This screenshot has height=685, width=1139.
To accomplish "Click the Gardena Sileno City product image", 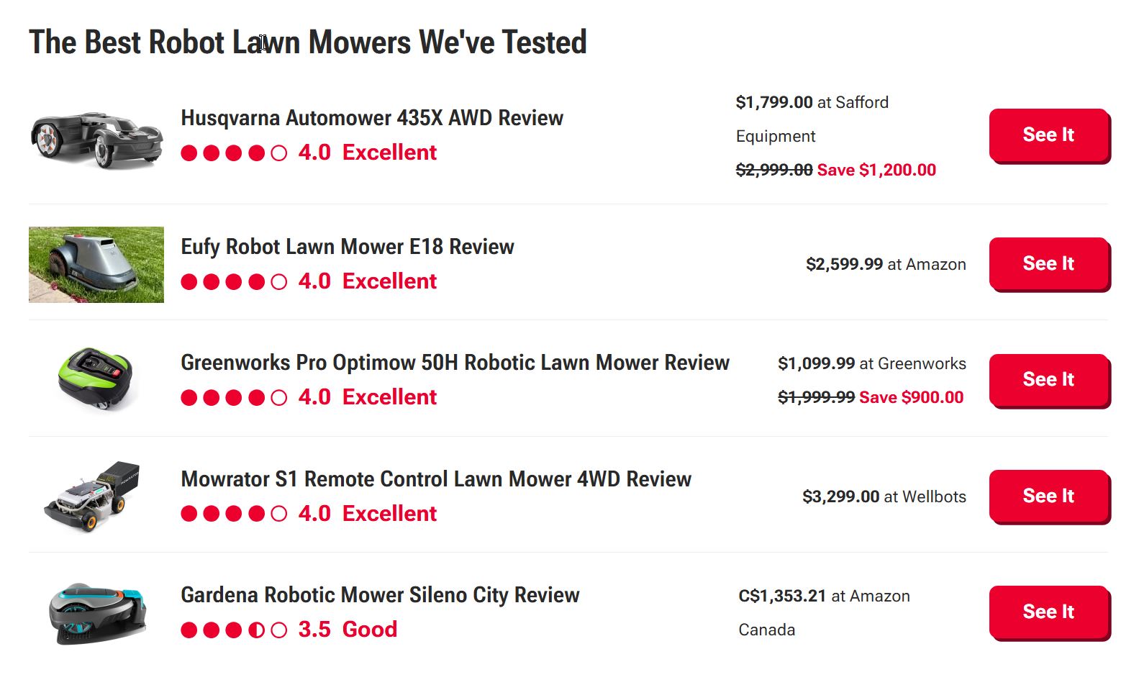I will click(96, 612).
